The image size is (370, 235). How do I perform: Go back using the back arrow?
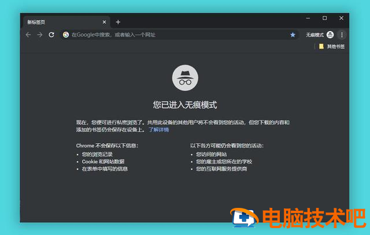point(28,35)
